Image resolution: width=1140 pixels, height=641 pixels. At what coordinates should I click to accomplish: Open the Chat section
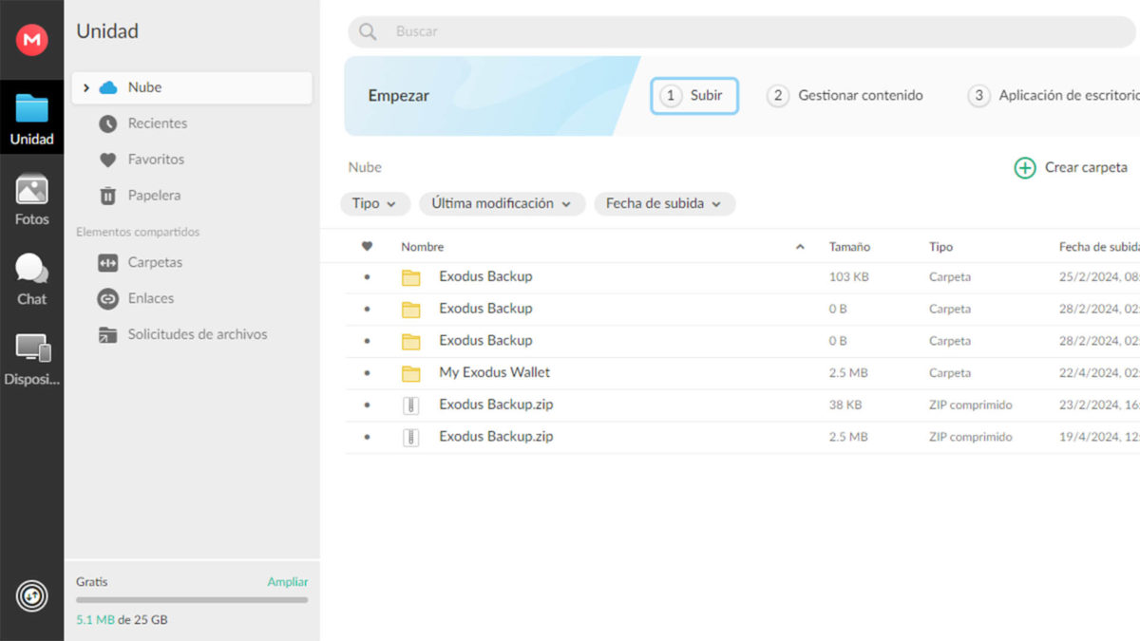(x=32, y=279)
